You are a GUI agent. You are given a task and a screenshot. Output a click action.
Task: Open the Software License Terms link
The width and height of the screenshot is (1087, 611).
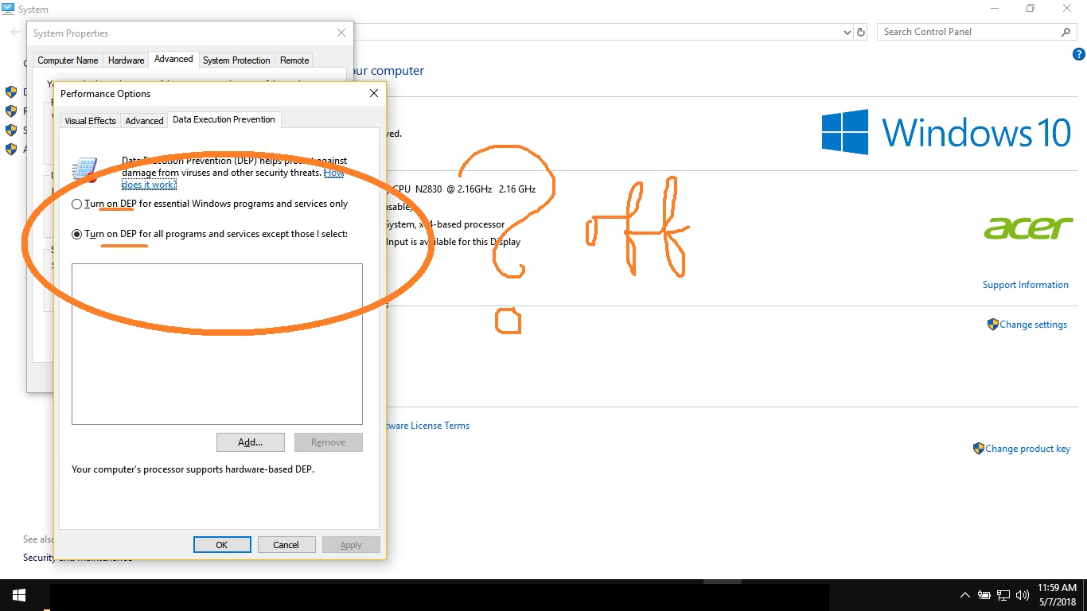pyautogui.click(x=428, y=426)
